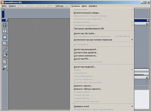Open Диспетчер профилей... from Утилиты menu
This screenshot has height=111, width=151.
[85, 67]
